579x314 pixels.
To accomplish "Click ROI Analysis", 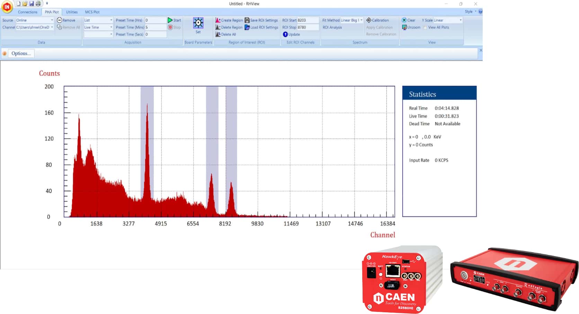I will [x=332, y=27].
